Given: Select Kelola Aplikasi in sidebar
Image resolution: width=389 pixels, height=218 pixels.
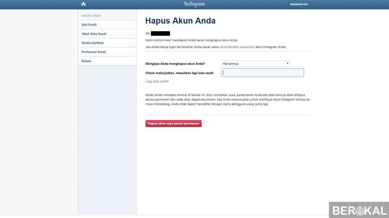Looking at the screenshot, I should pos(107,43).
